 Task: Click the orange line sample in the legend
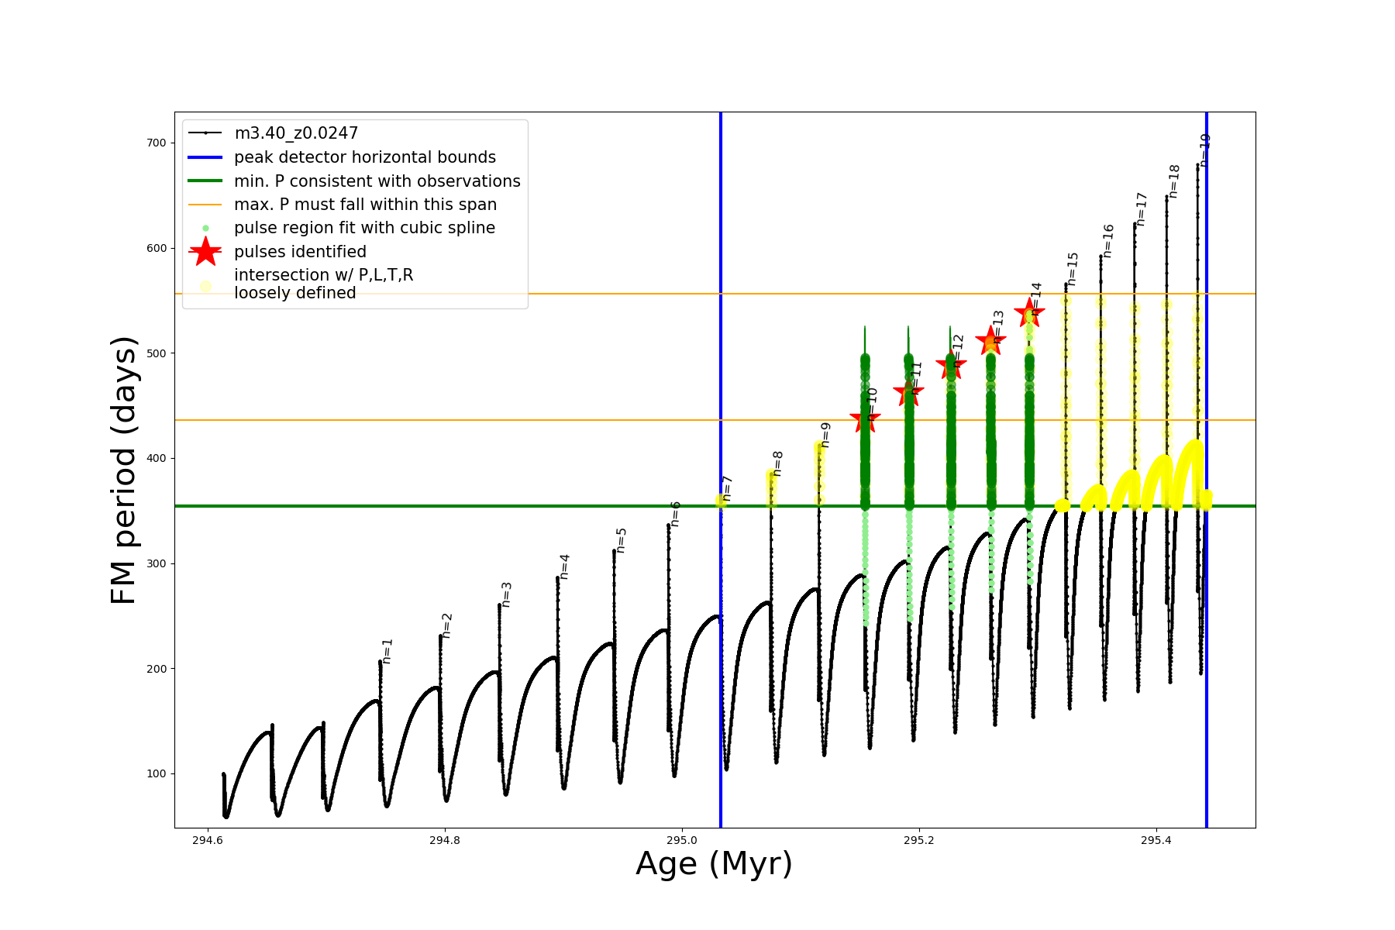[x=205, y=205]
